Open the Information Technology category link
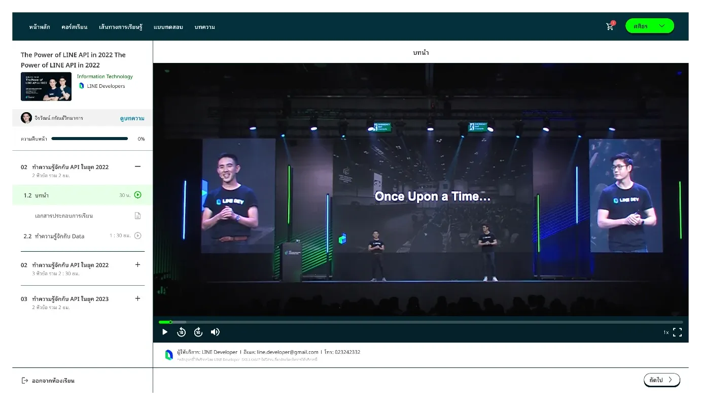This screenshot has height=405, width=701. point(105,77)
